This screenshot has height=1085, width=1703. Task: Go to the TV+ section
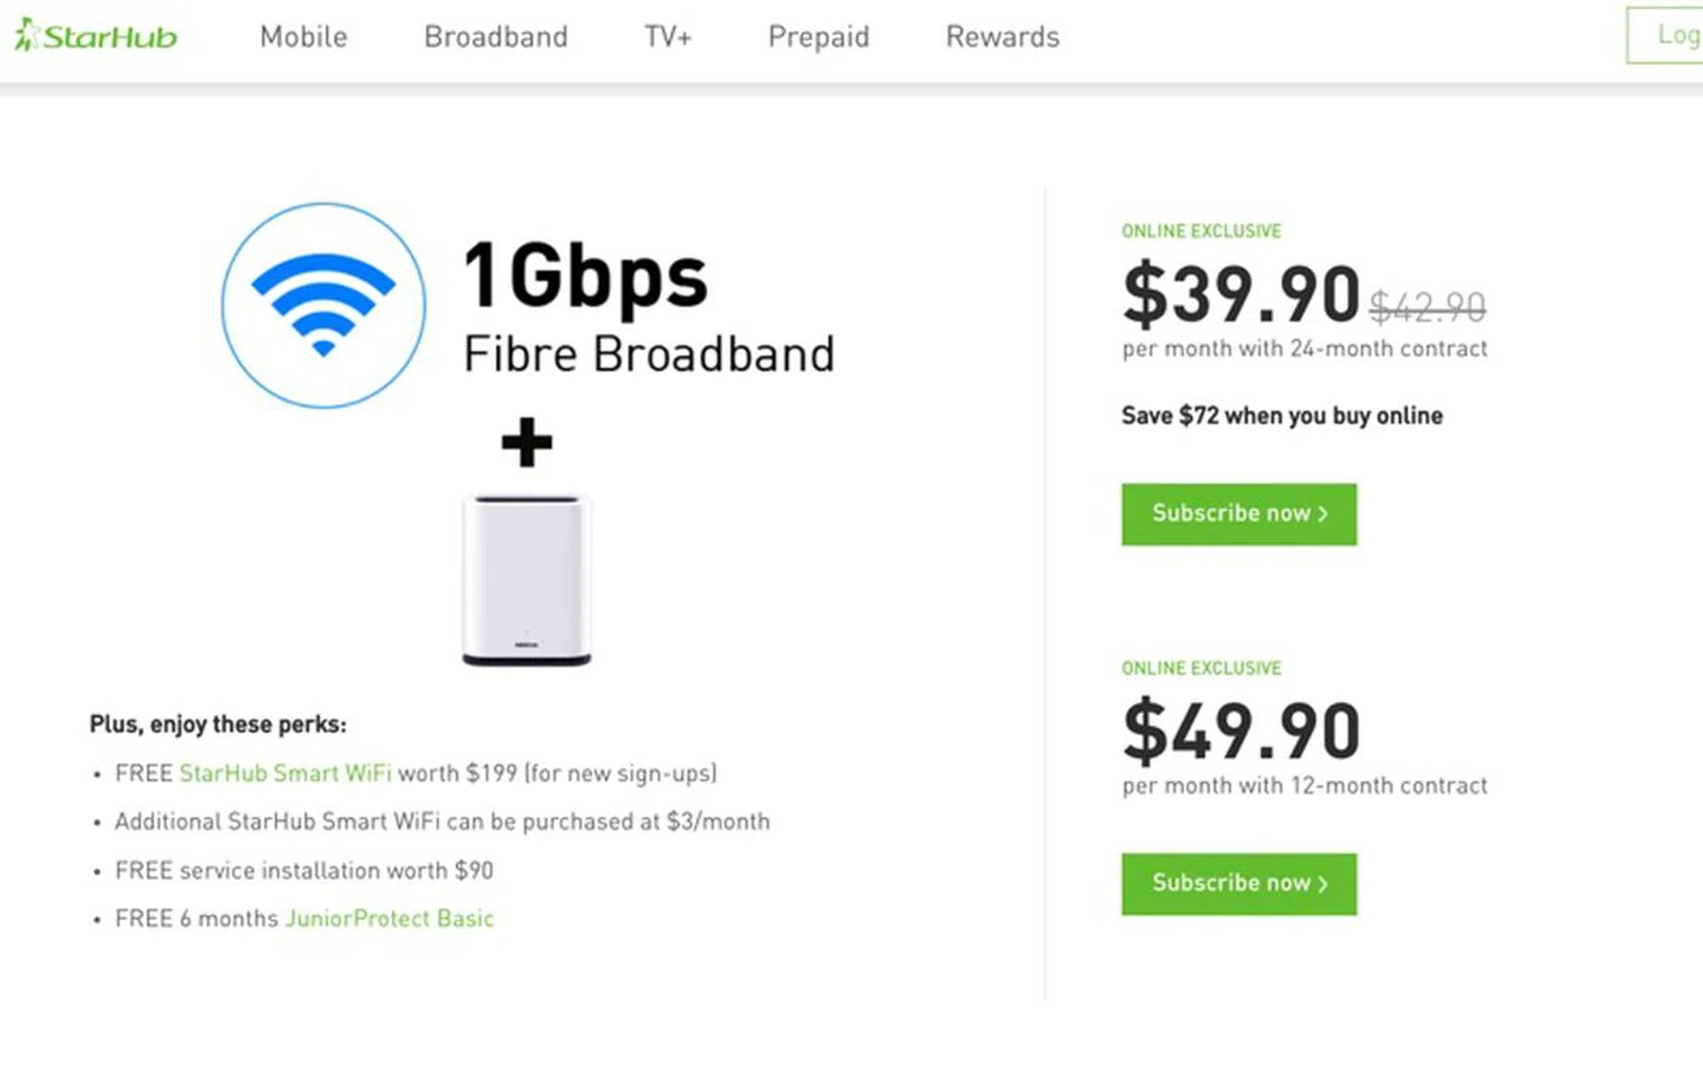[x=667, y=36]
